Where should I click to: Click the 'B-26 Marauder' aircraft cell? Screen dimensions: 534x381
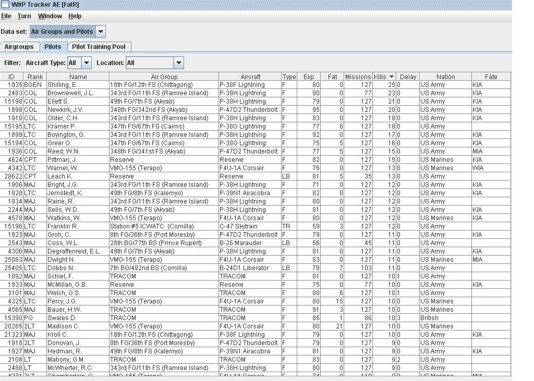tap(250, 243)
